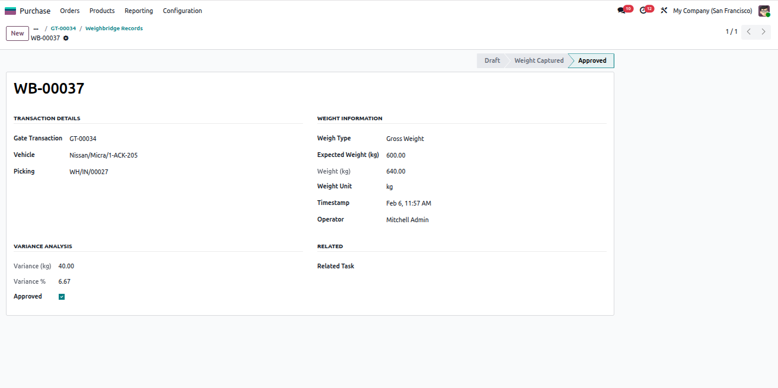Screen dimensions: 778x388
Task: Open the user avatar menu
Action: click(764, 11)
